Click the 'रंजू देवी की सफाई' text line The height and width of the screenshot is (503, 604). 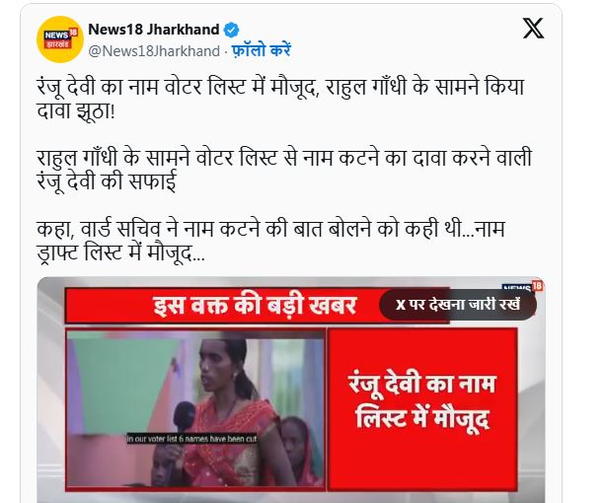[x=107, y=180]
